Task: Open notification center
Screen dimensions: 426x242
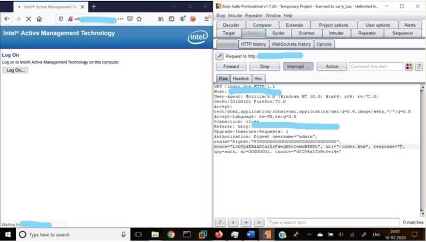Action: [415, 234]
